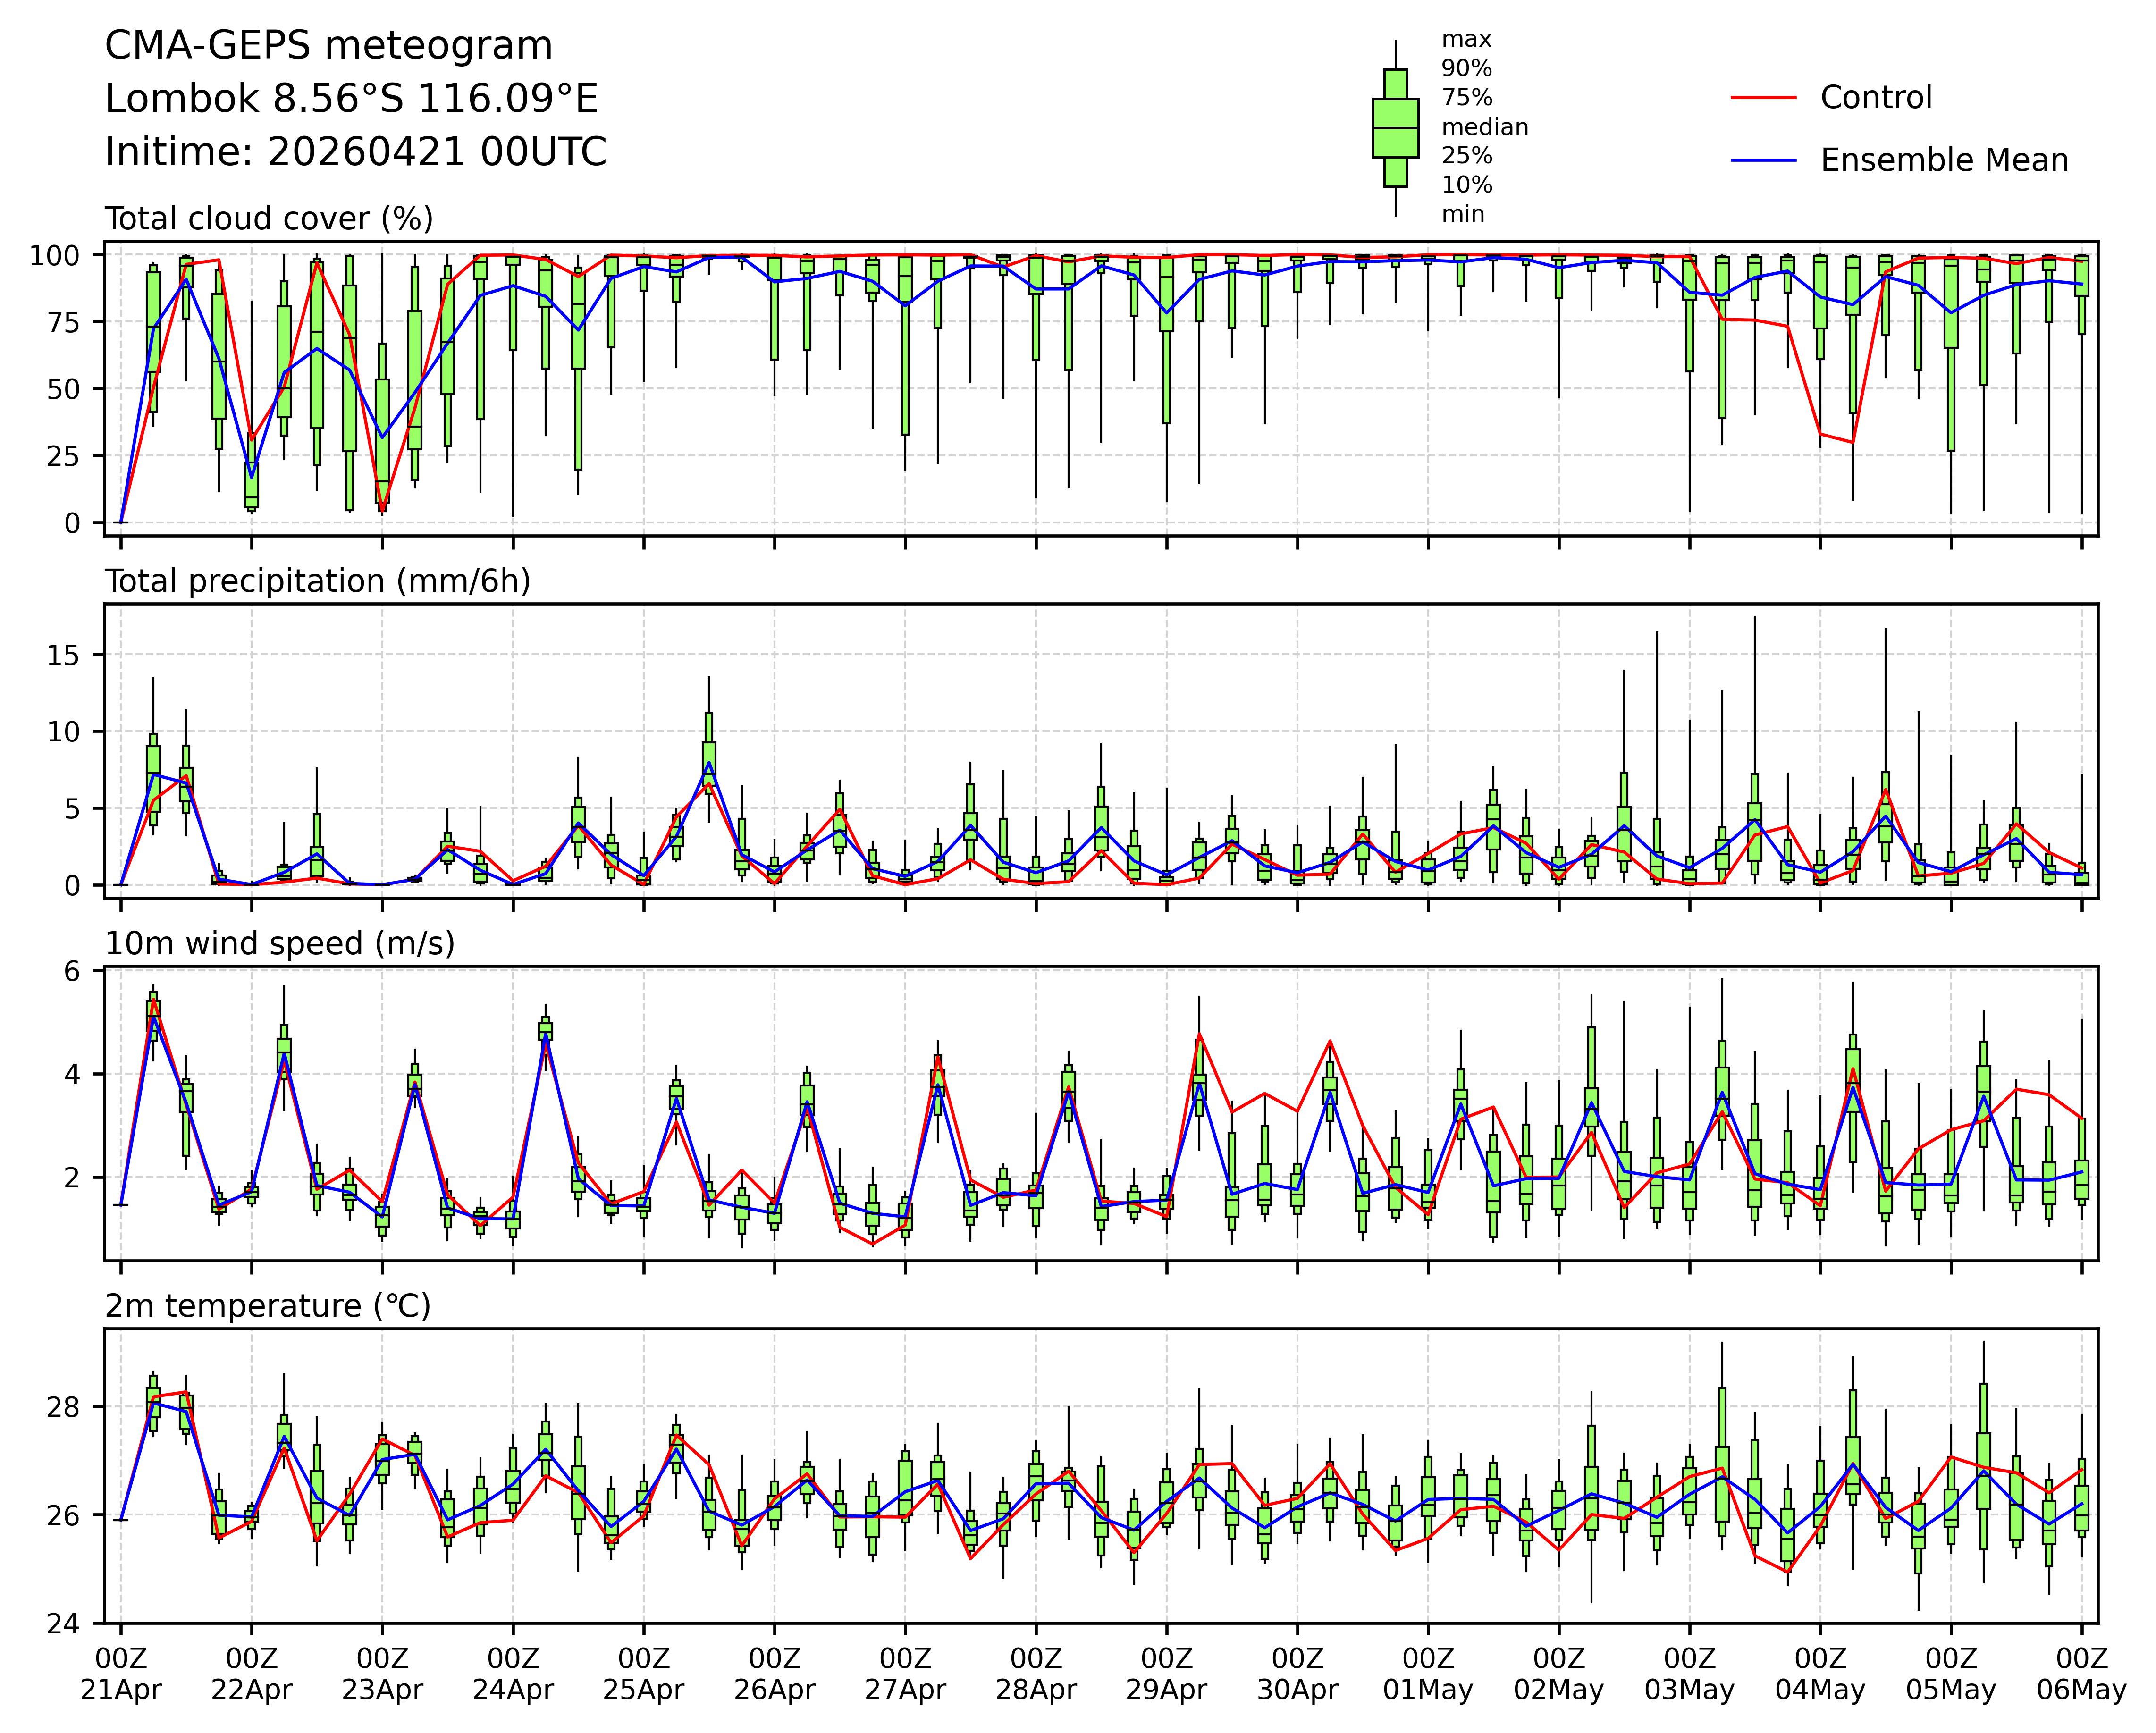2156x1733 pixels.
Task: Click the blue Ensemble Mean legend line
Action: point(1763,161)
